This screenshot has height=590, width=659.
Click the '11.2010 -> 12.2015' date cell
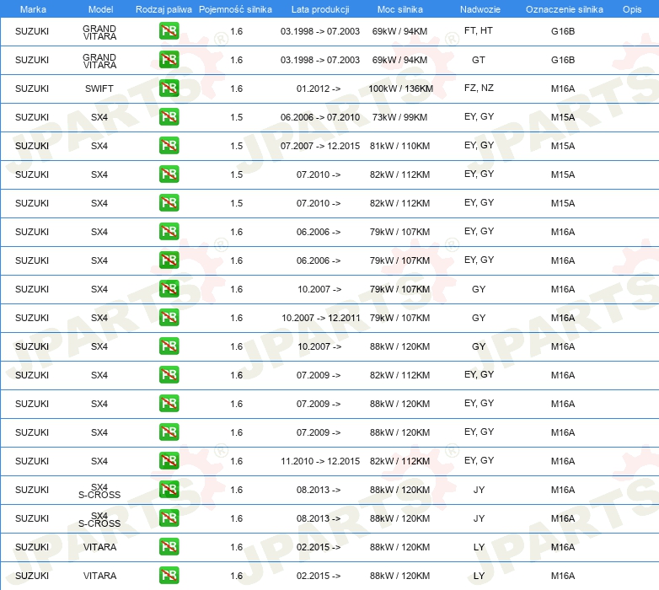pyautogui.click(x=320, y=461)
